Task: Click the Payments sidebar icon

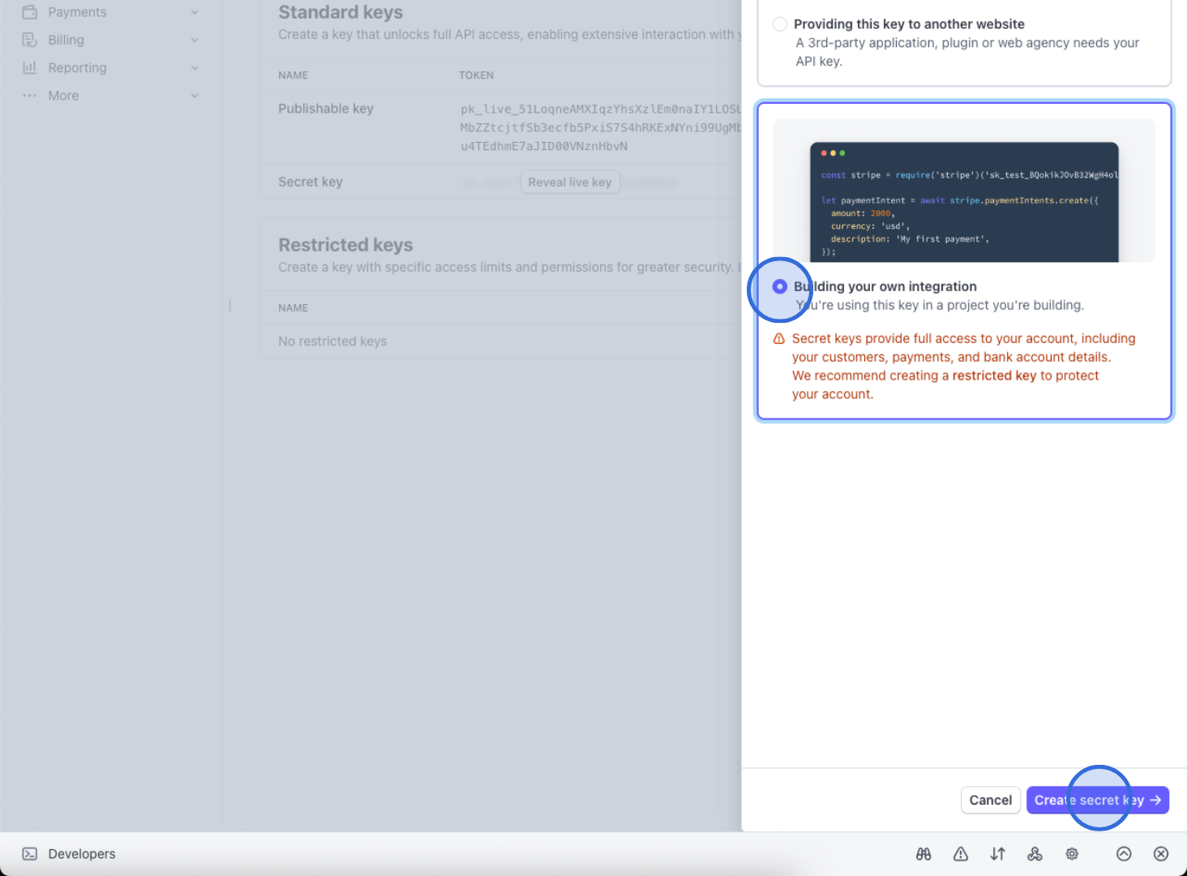Action: 30,12
